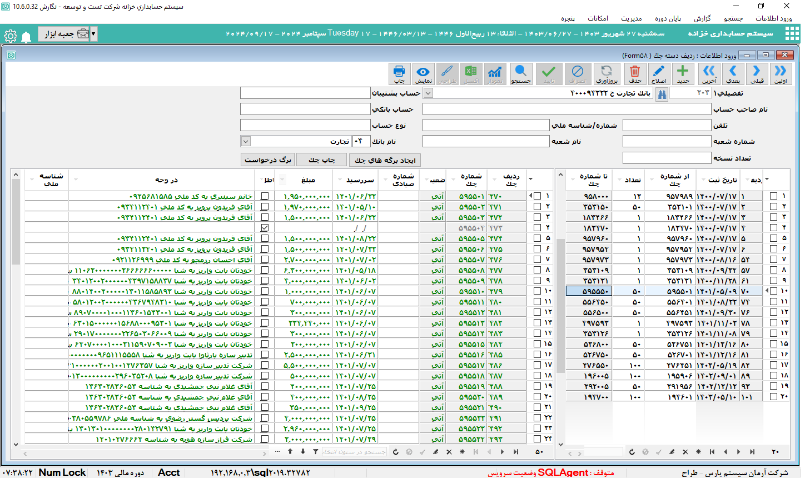Click the insert asterisk icon in cheque grid navigator
Screen dimensions: 805x478
coord(463,452)
